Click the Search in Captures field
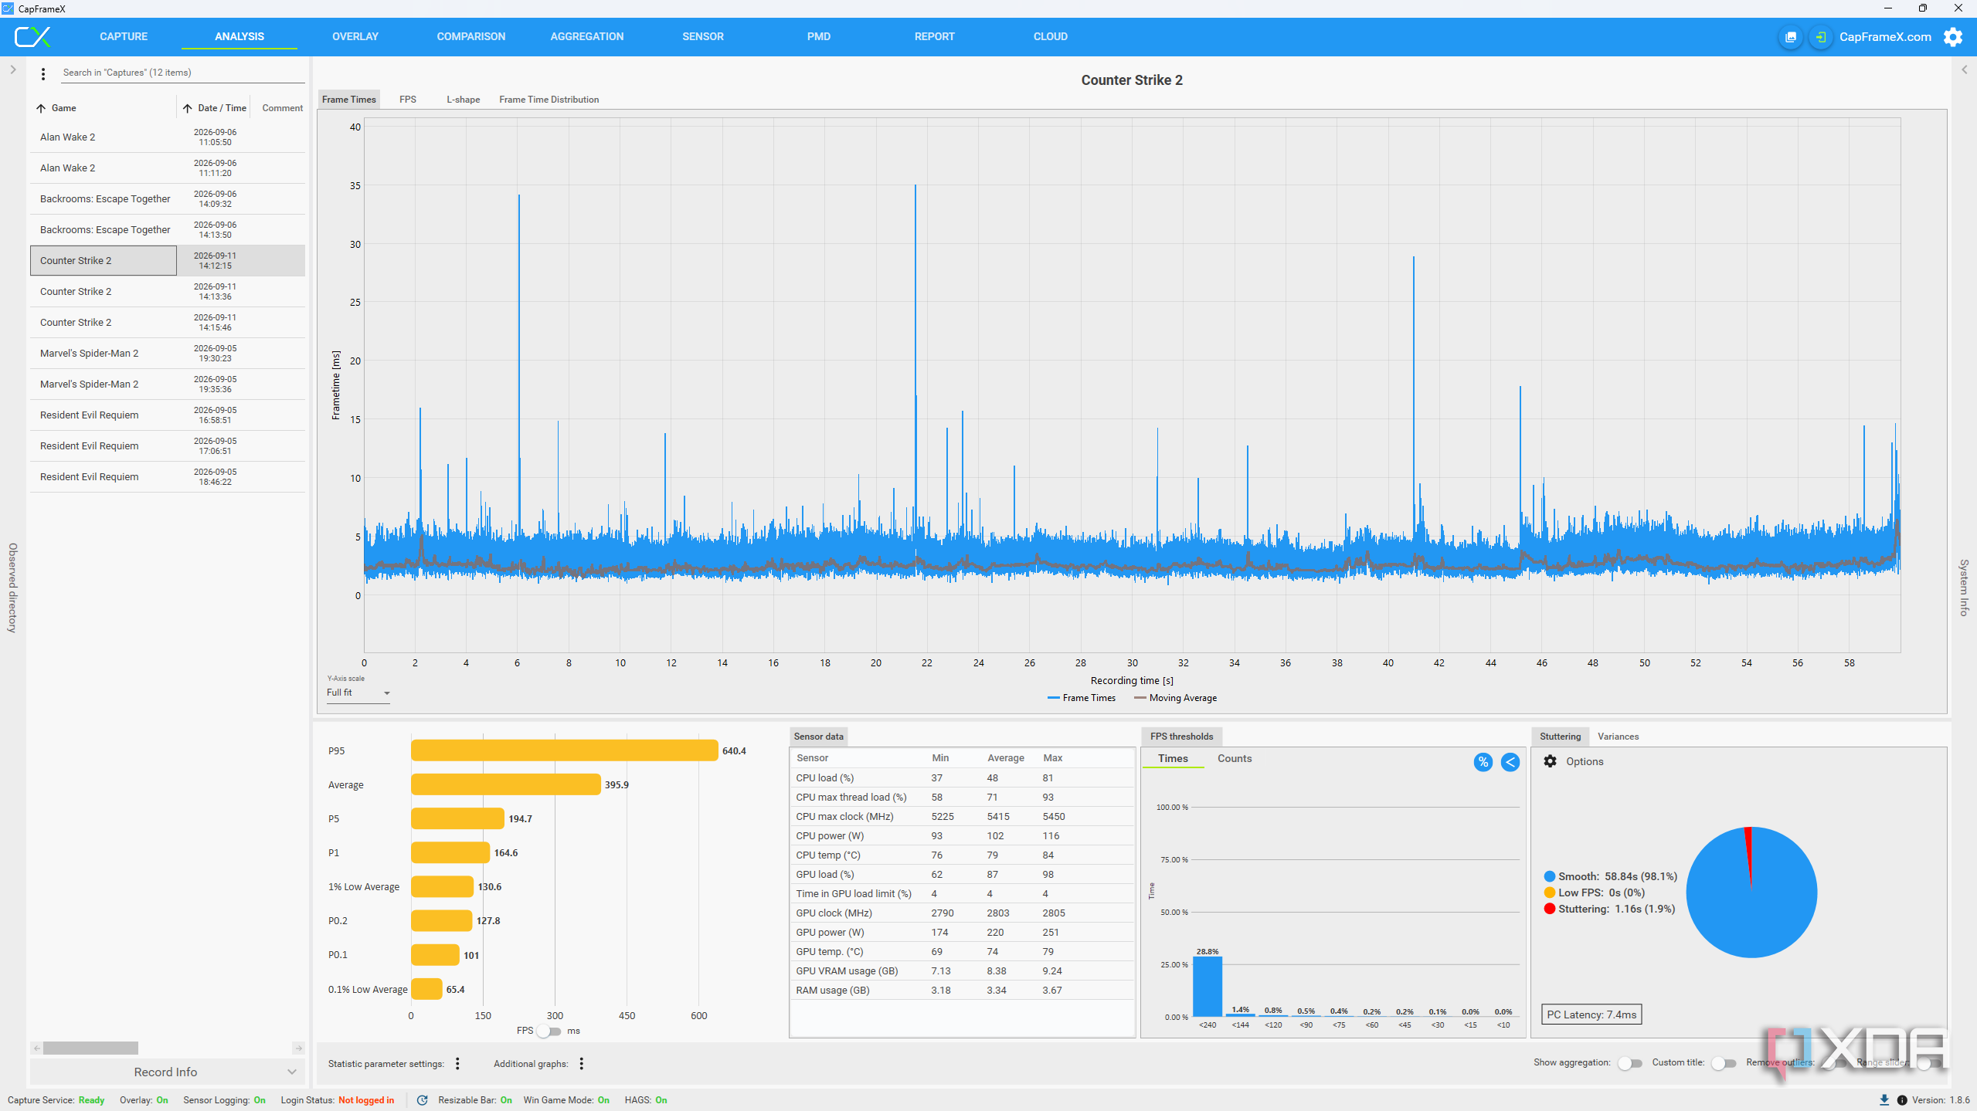1977x1111 pixels. coord(182,73)
